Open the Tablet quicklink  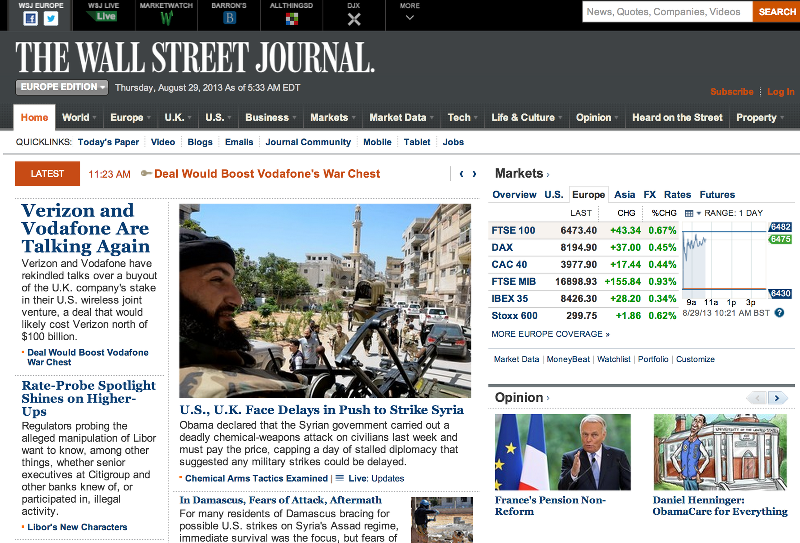[x=417, y=142]
